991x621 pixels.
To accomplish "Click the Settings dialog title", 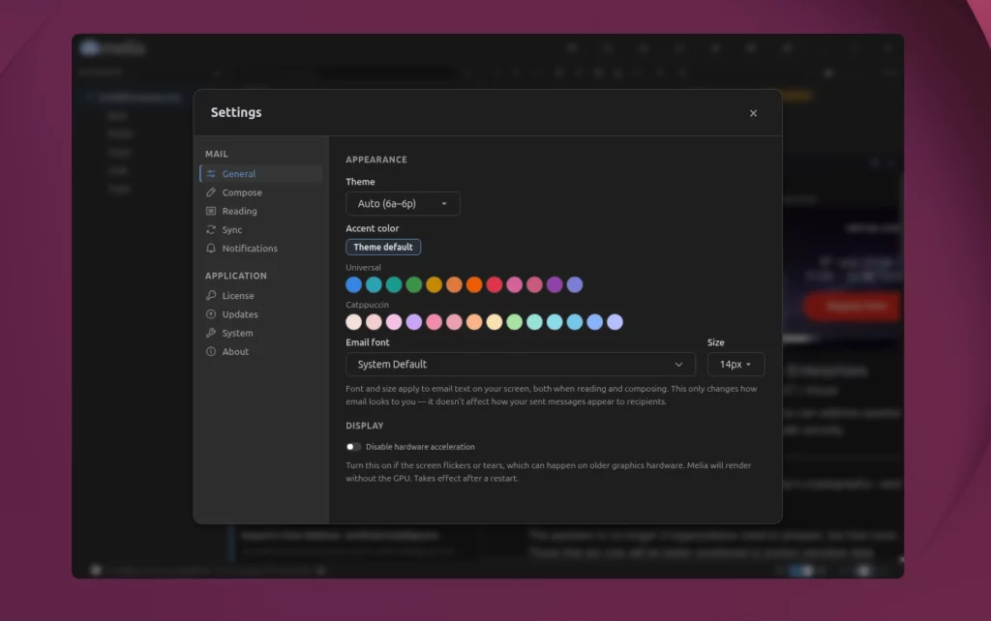I will tap(236, 112).
